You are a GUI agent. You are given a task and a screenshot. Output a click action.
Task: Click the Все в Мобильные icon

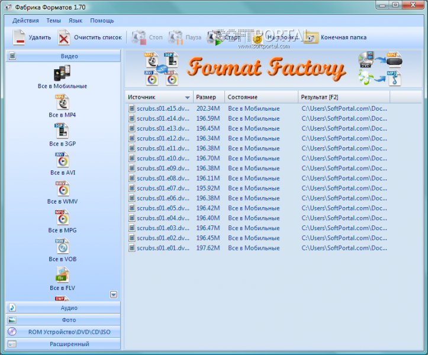62,73
